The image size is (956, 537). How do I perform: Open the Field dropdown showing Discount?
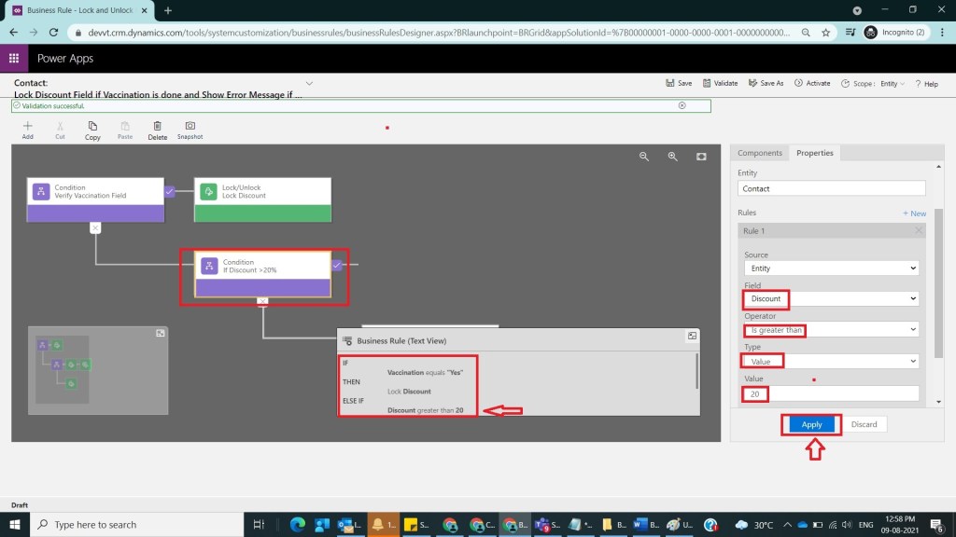click(831, 299)
